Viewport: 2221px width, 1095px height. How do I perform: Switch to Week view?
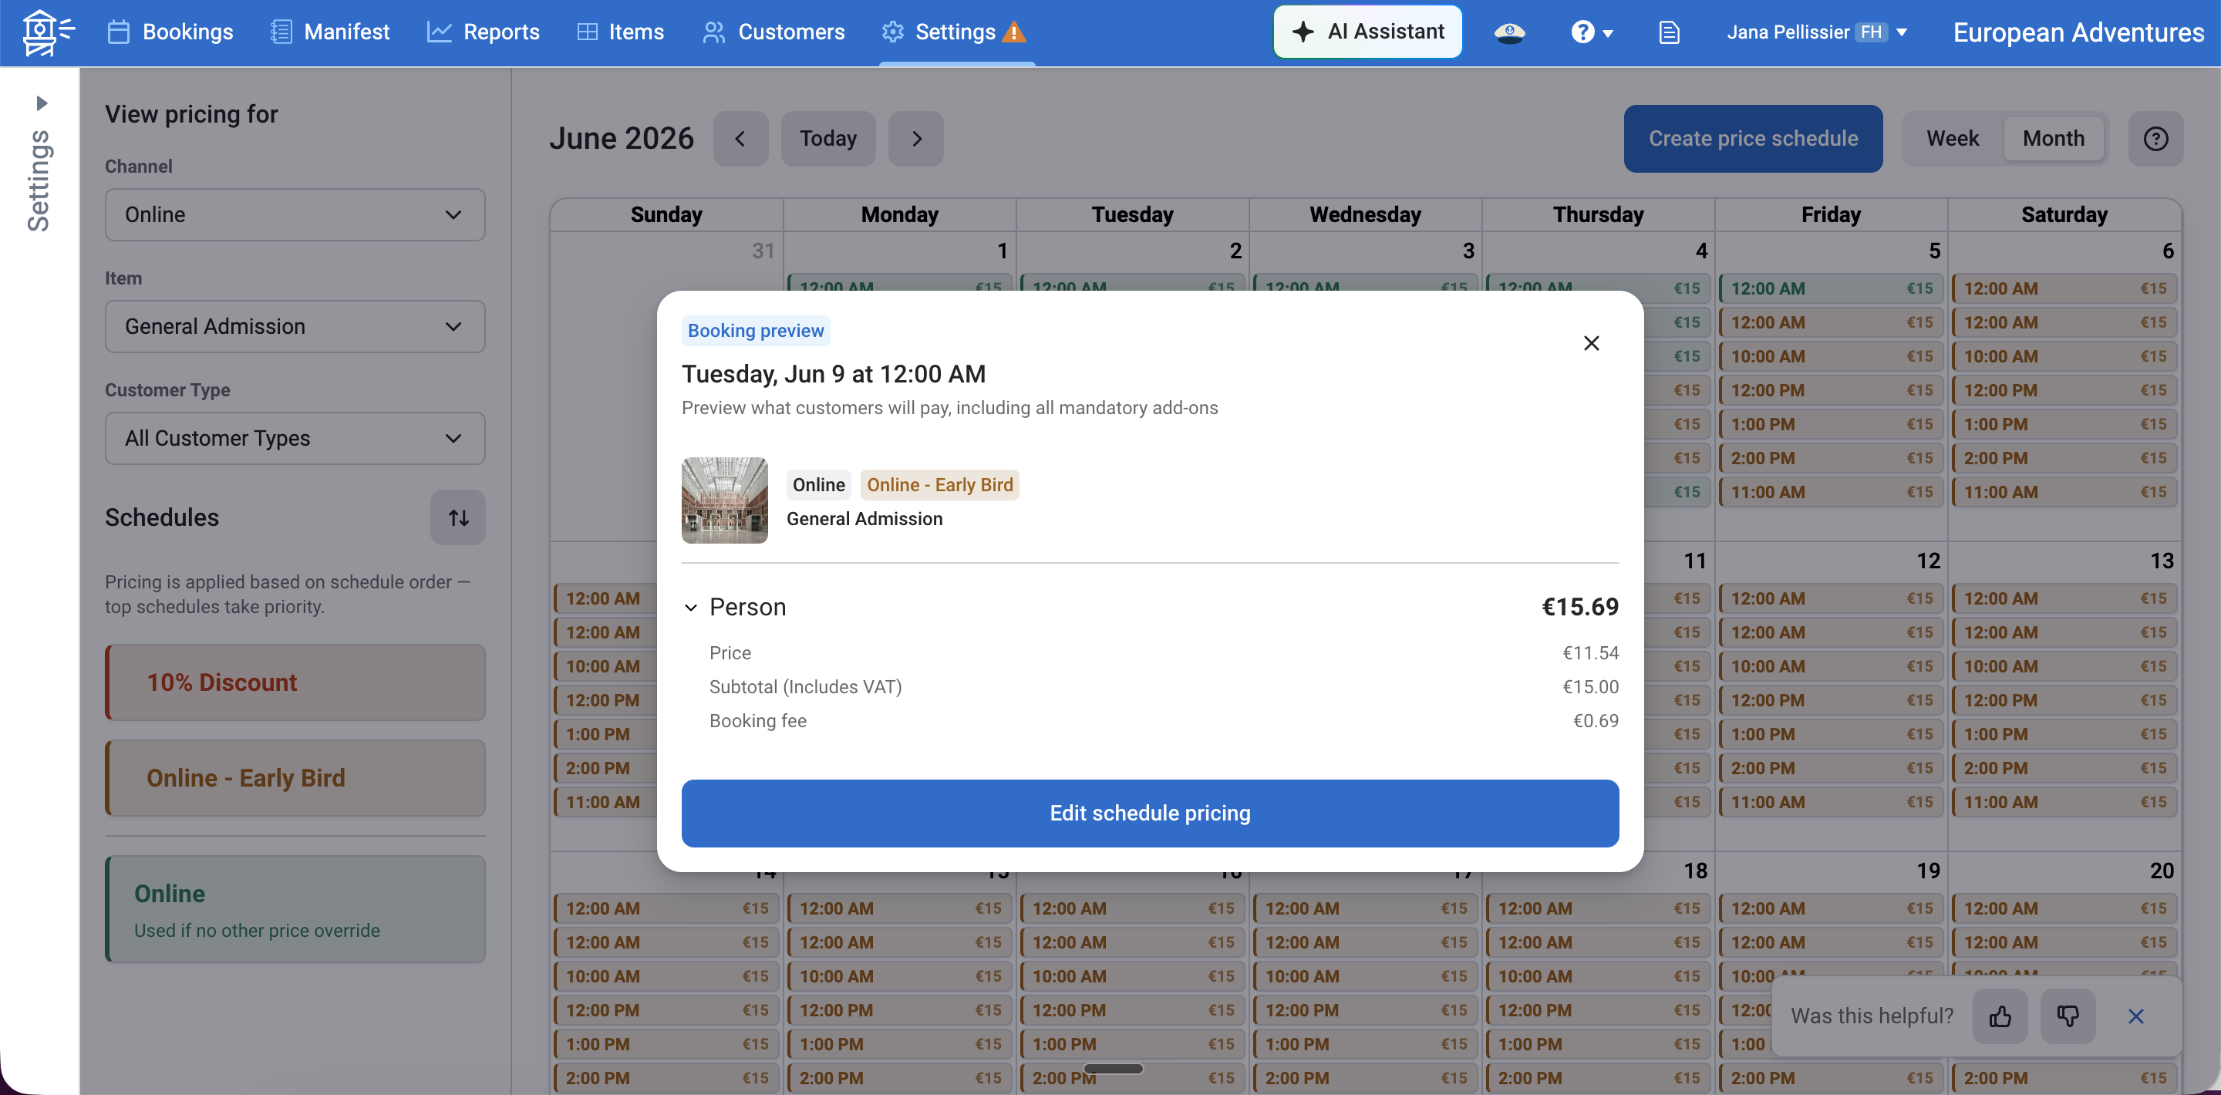[1952, 139]
